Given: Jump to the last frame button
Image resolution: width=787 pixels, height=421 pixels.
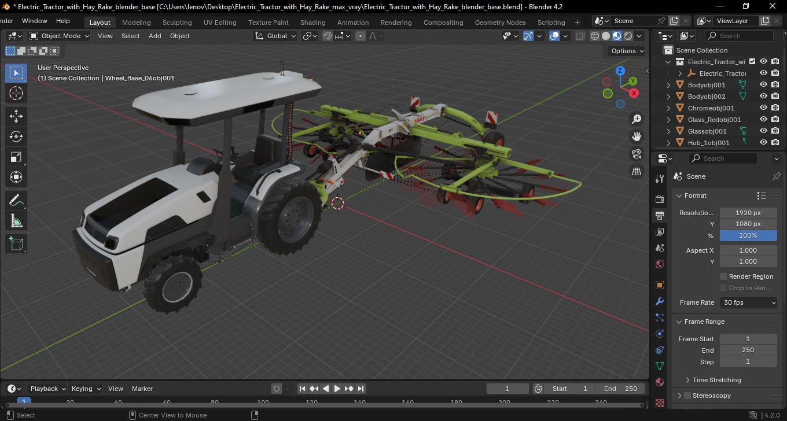Looking at the screenshot, I should coord(361,389).
